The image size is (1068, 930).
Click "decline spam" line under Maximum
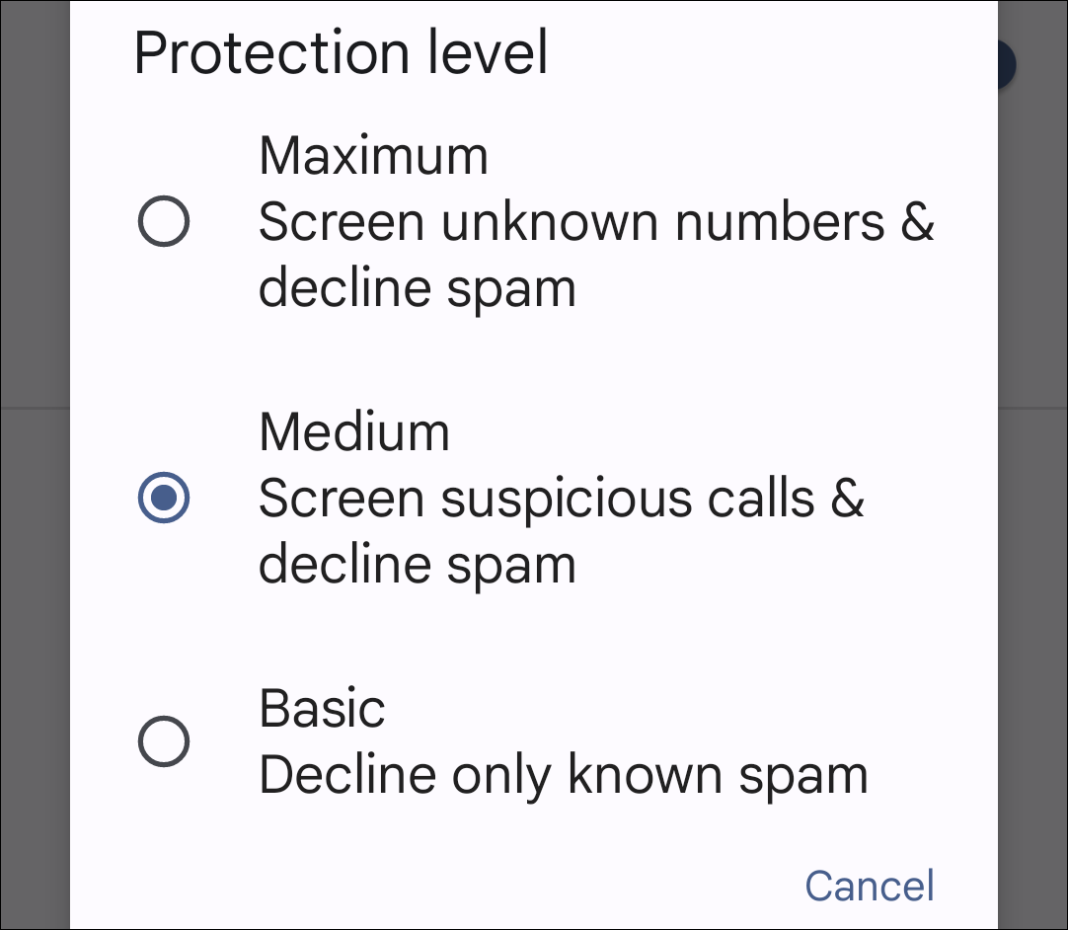tap(417, 289)
